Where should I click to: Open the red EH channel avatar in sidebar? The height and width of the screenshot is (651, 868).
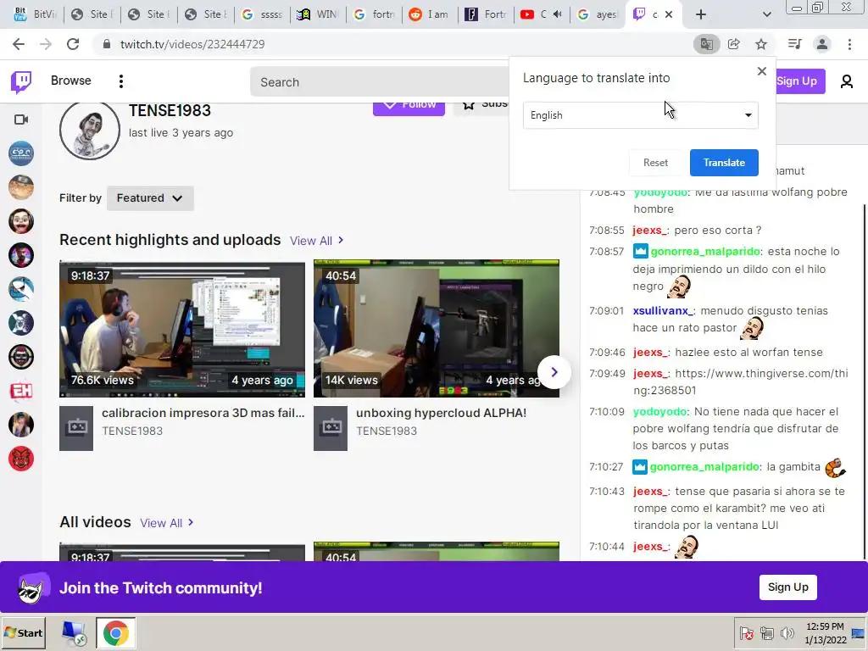[x=21, y=391]
